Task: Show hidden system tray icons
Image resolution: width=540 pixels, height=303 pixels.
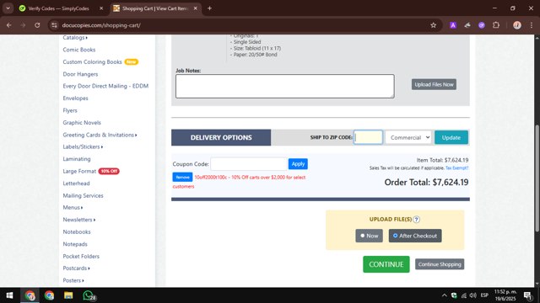Action: (444, 295)
